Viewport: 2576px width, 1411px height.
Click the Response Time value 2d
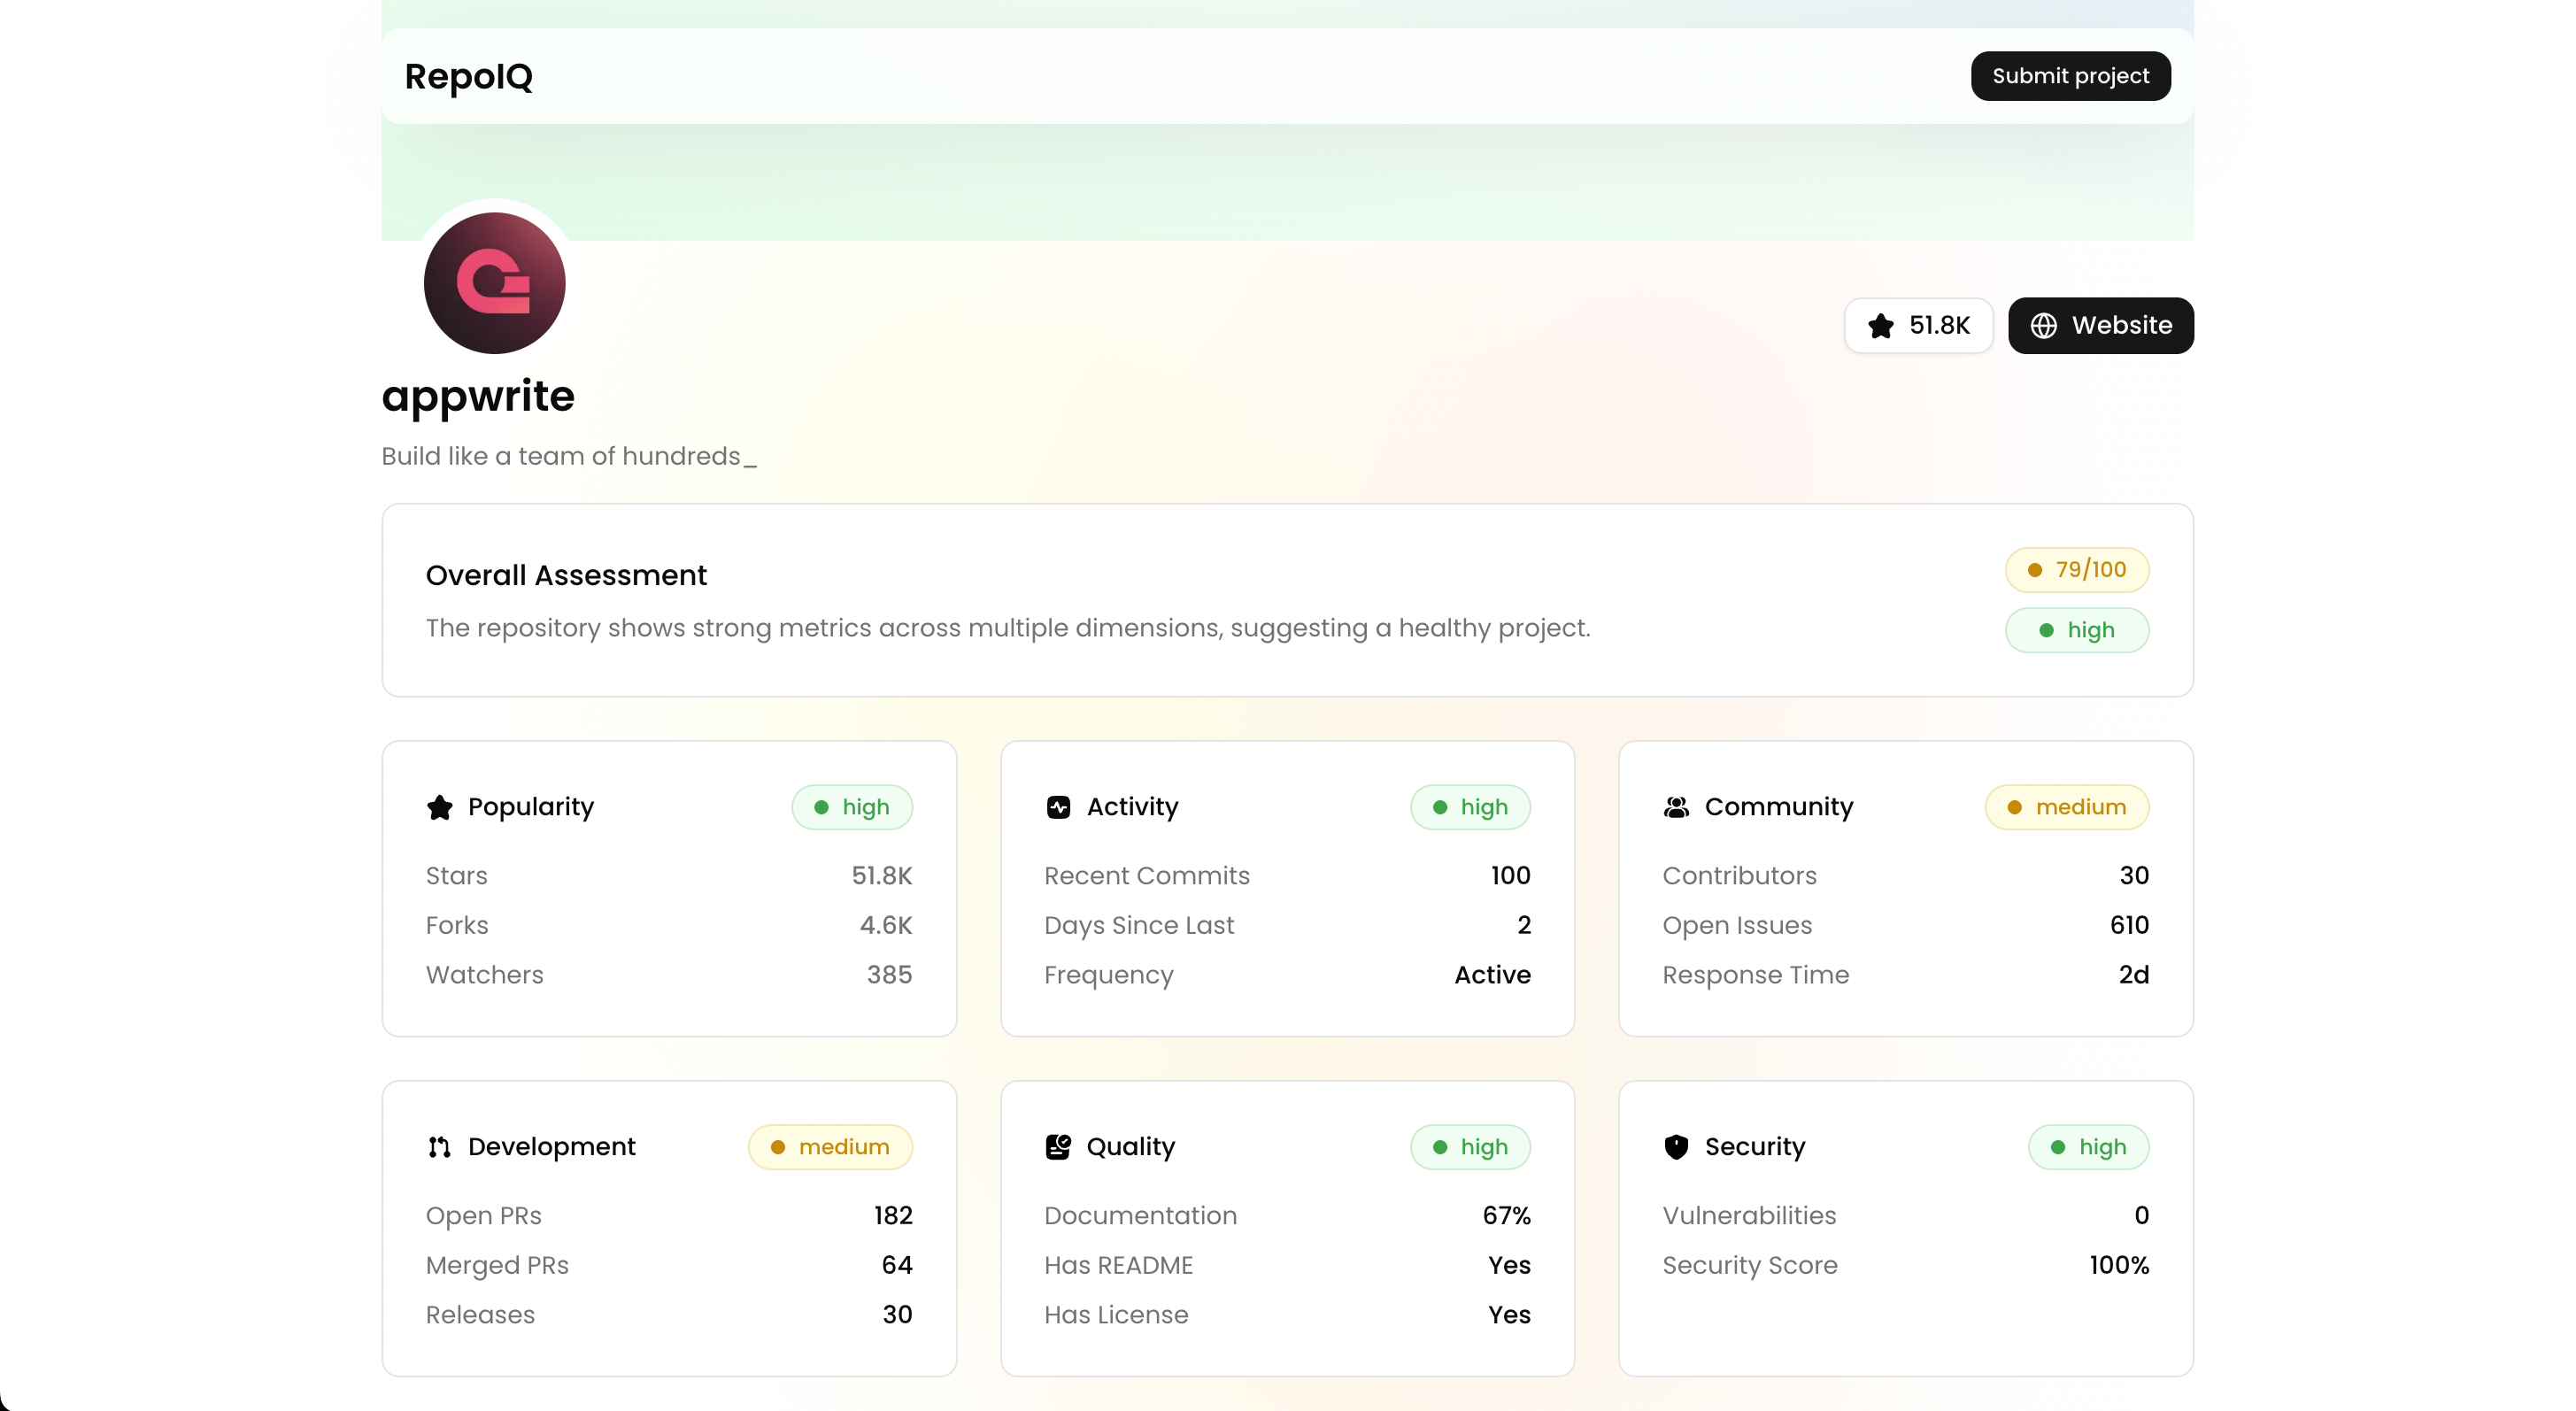[x=2134, y=975]
